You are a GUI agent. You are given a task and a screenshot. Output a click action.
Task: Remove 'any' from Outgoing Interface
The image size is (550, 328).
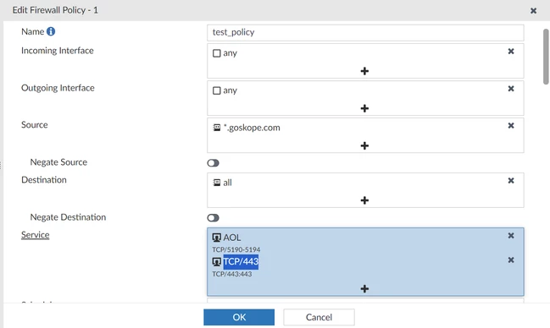[x=511, y=89]
